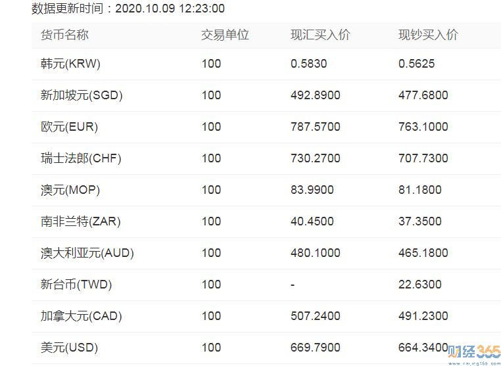Click the 新加坡元(SGD) row label
Image resolution: width=501 pixels, height=366 pixels.
pos(82,95)
